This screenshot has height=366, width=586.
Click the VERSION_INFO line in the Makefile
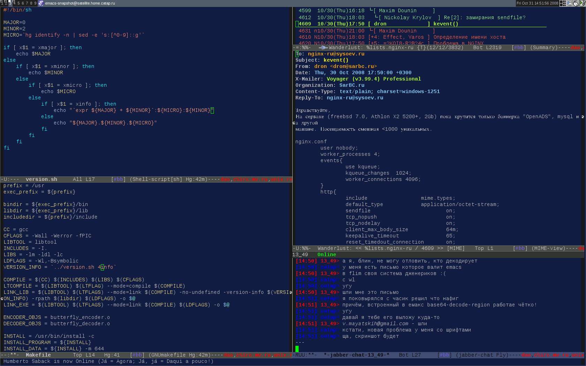point(60,267)
